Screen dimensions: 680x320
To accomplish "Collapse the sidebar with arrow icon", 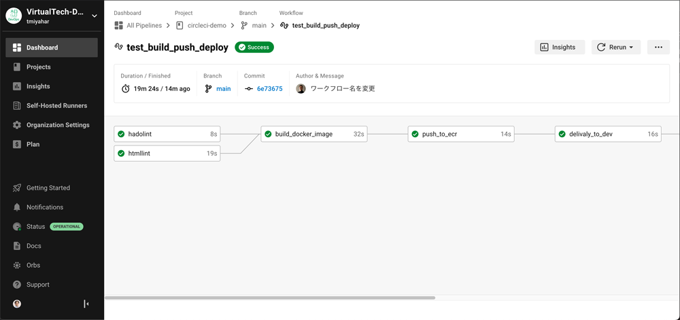I will [86, 304].
